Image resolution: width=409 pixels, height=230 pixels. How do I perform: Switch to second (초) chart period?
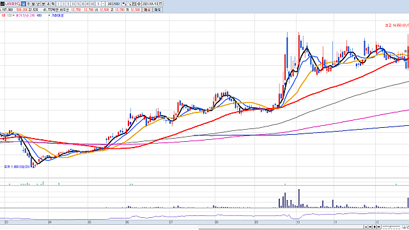[48, 4]
